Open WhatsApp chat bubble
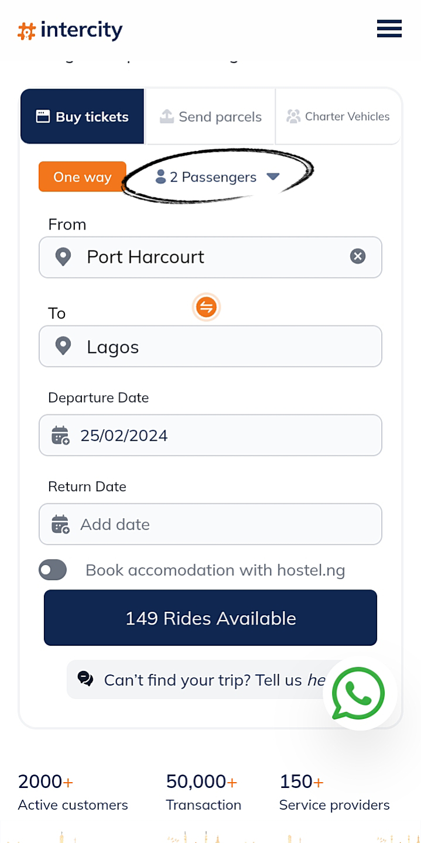421x843 pixels. click(358, 694)
